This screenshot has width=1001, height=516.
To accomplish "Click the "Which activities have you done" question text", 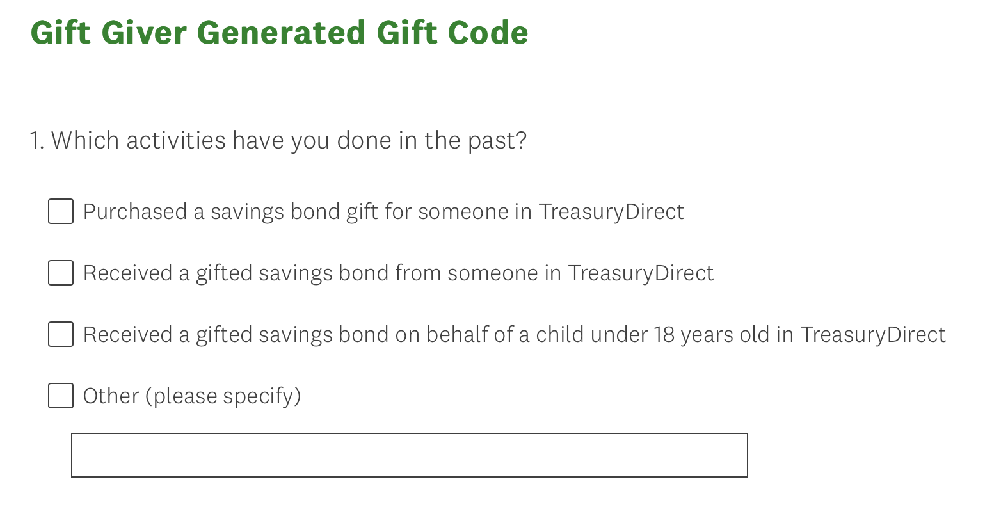I will 288,141.
